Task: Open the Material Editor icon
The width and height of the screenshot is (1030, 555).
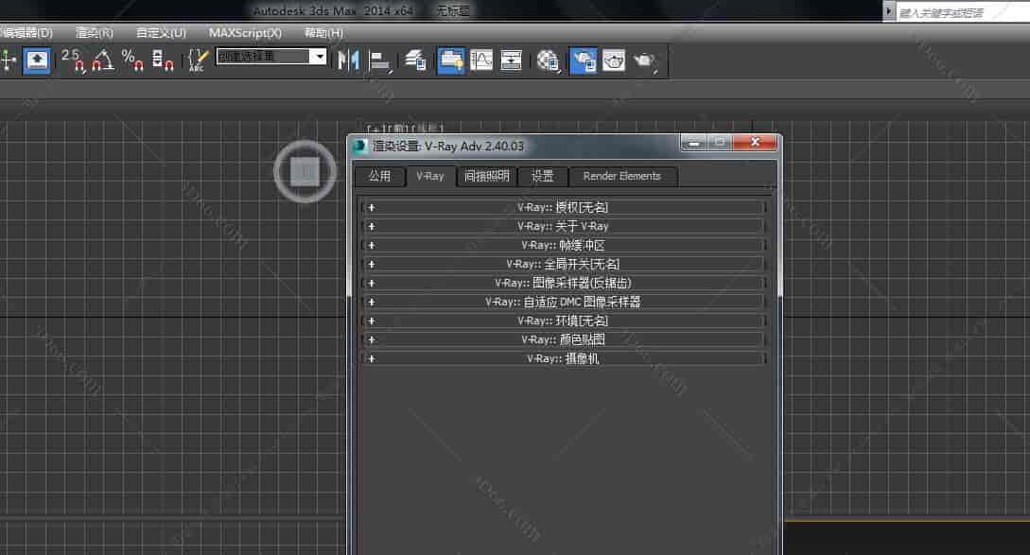Action: click(548, 61)
